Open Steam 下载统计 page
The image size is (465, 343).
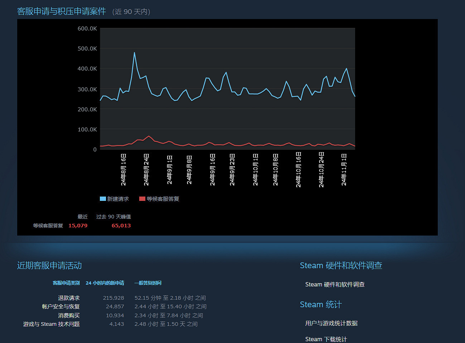pos(326,339)
